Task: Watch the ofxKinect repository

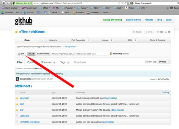Action: point(137,32)
